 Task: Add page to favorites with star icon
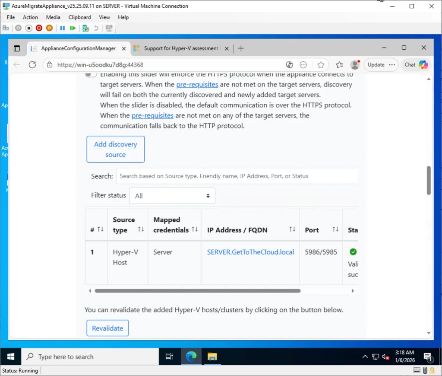point(321,65)
